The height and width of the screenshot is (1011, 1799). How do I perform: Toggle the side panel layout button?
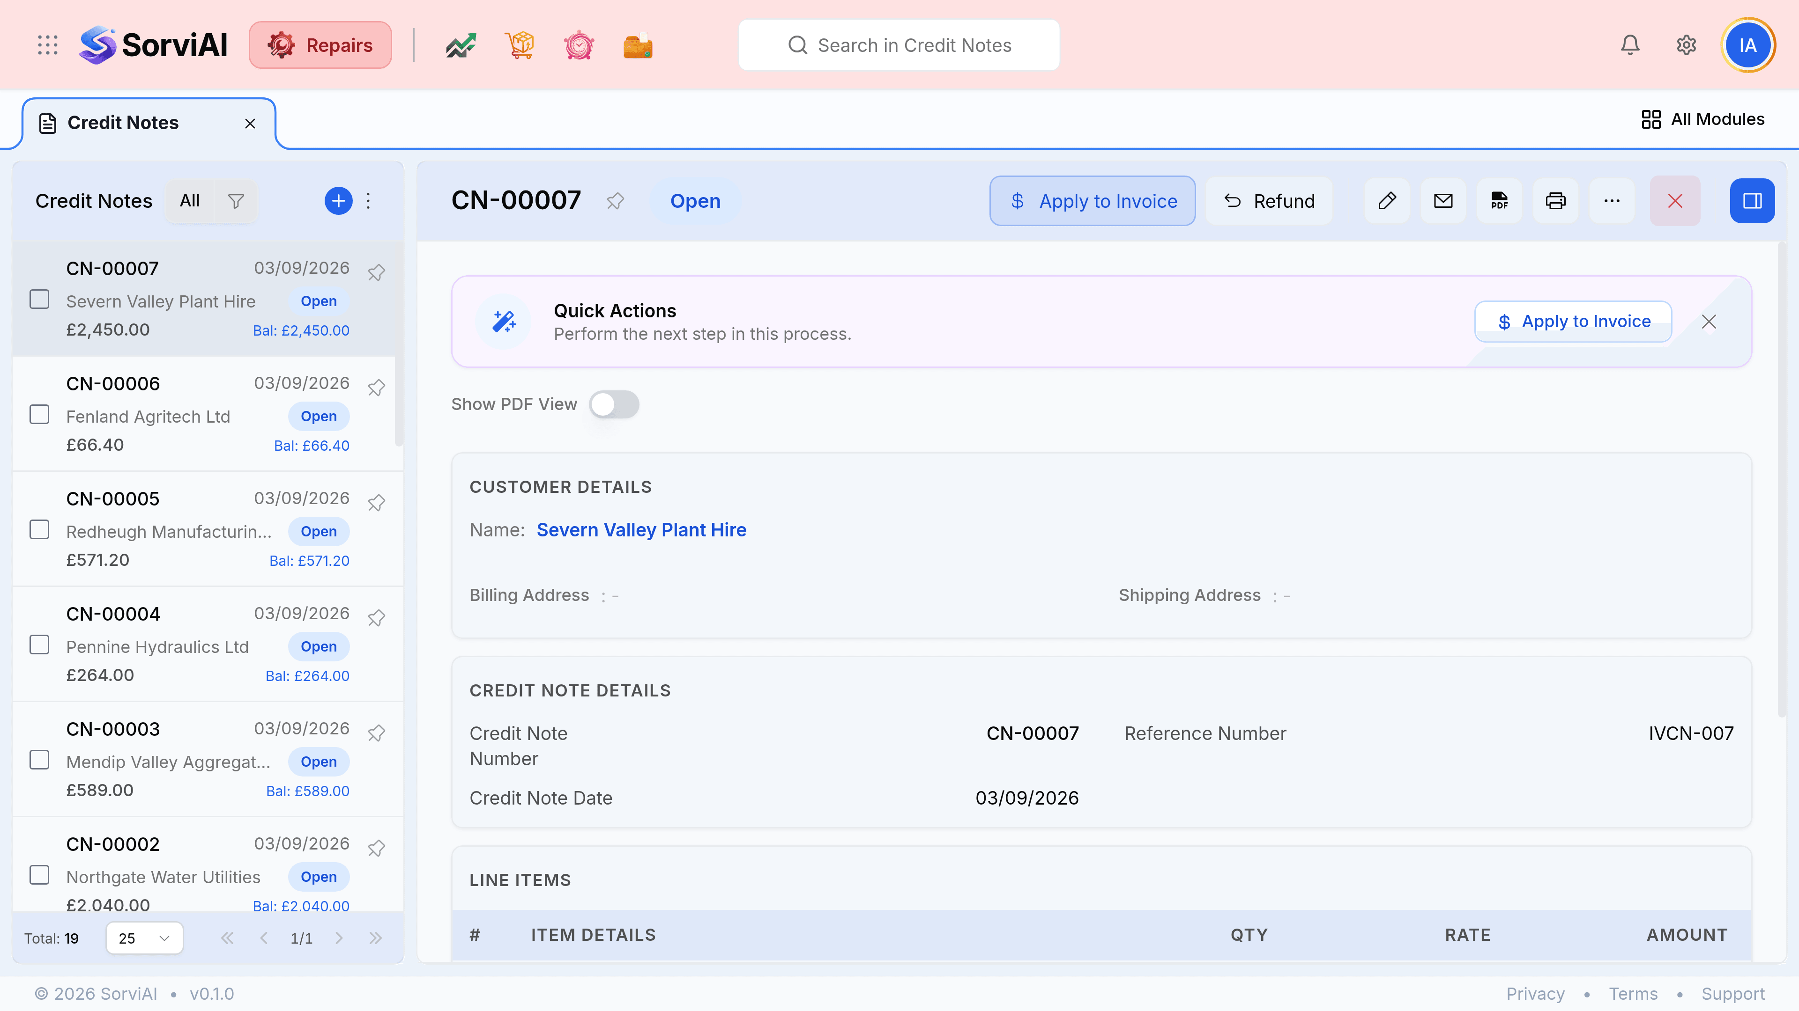click(x=1752, y=201)
